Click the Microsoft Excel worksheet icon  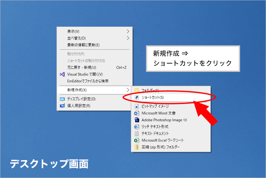(x=137, y=140)
